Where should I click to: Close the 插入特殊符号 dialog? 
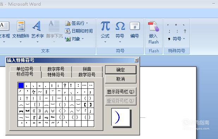tap(137, 60)
